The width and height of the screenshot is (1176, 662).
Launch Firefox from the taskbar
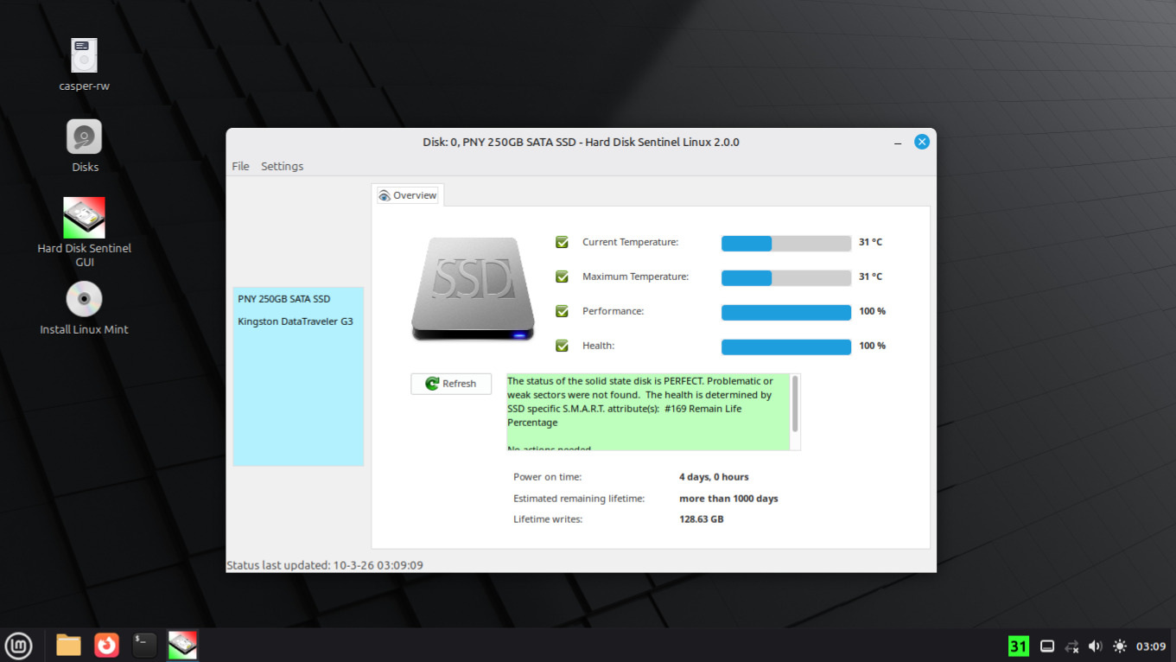[x=106, y=646]
